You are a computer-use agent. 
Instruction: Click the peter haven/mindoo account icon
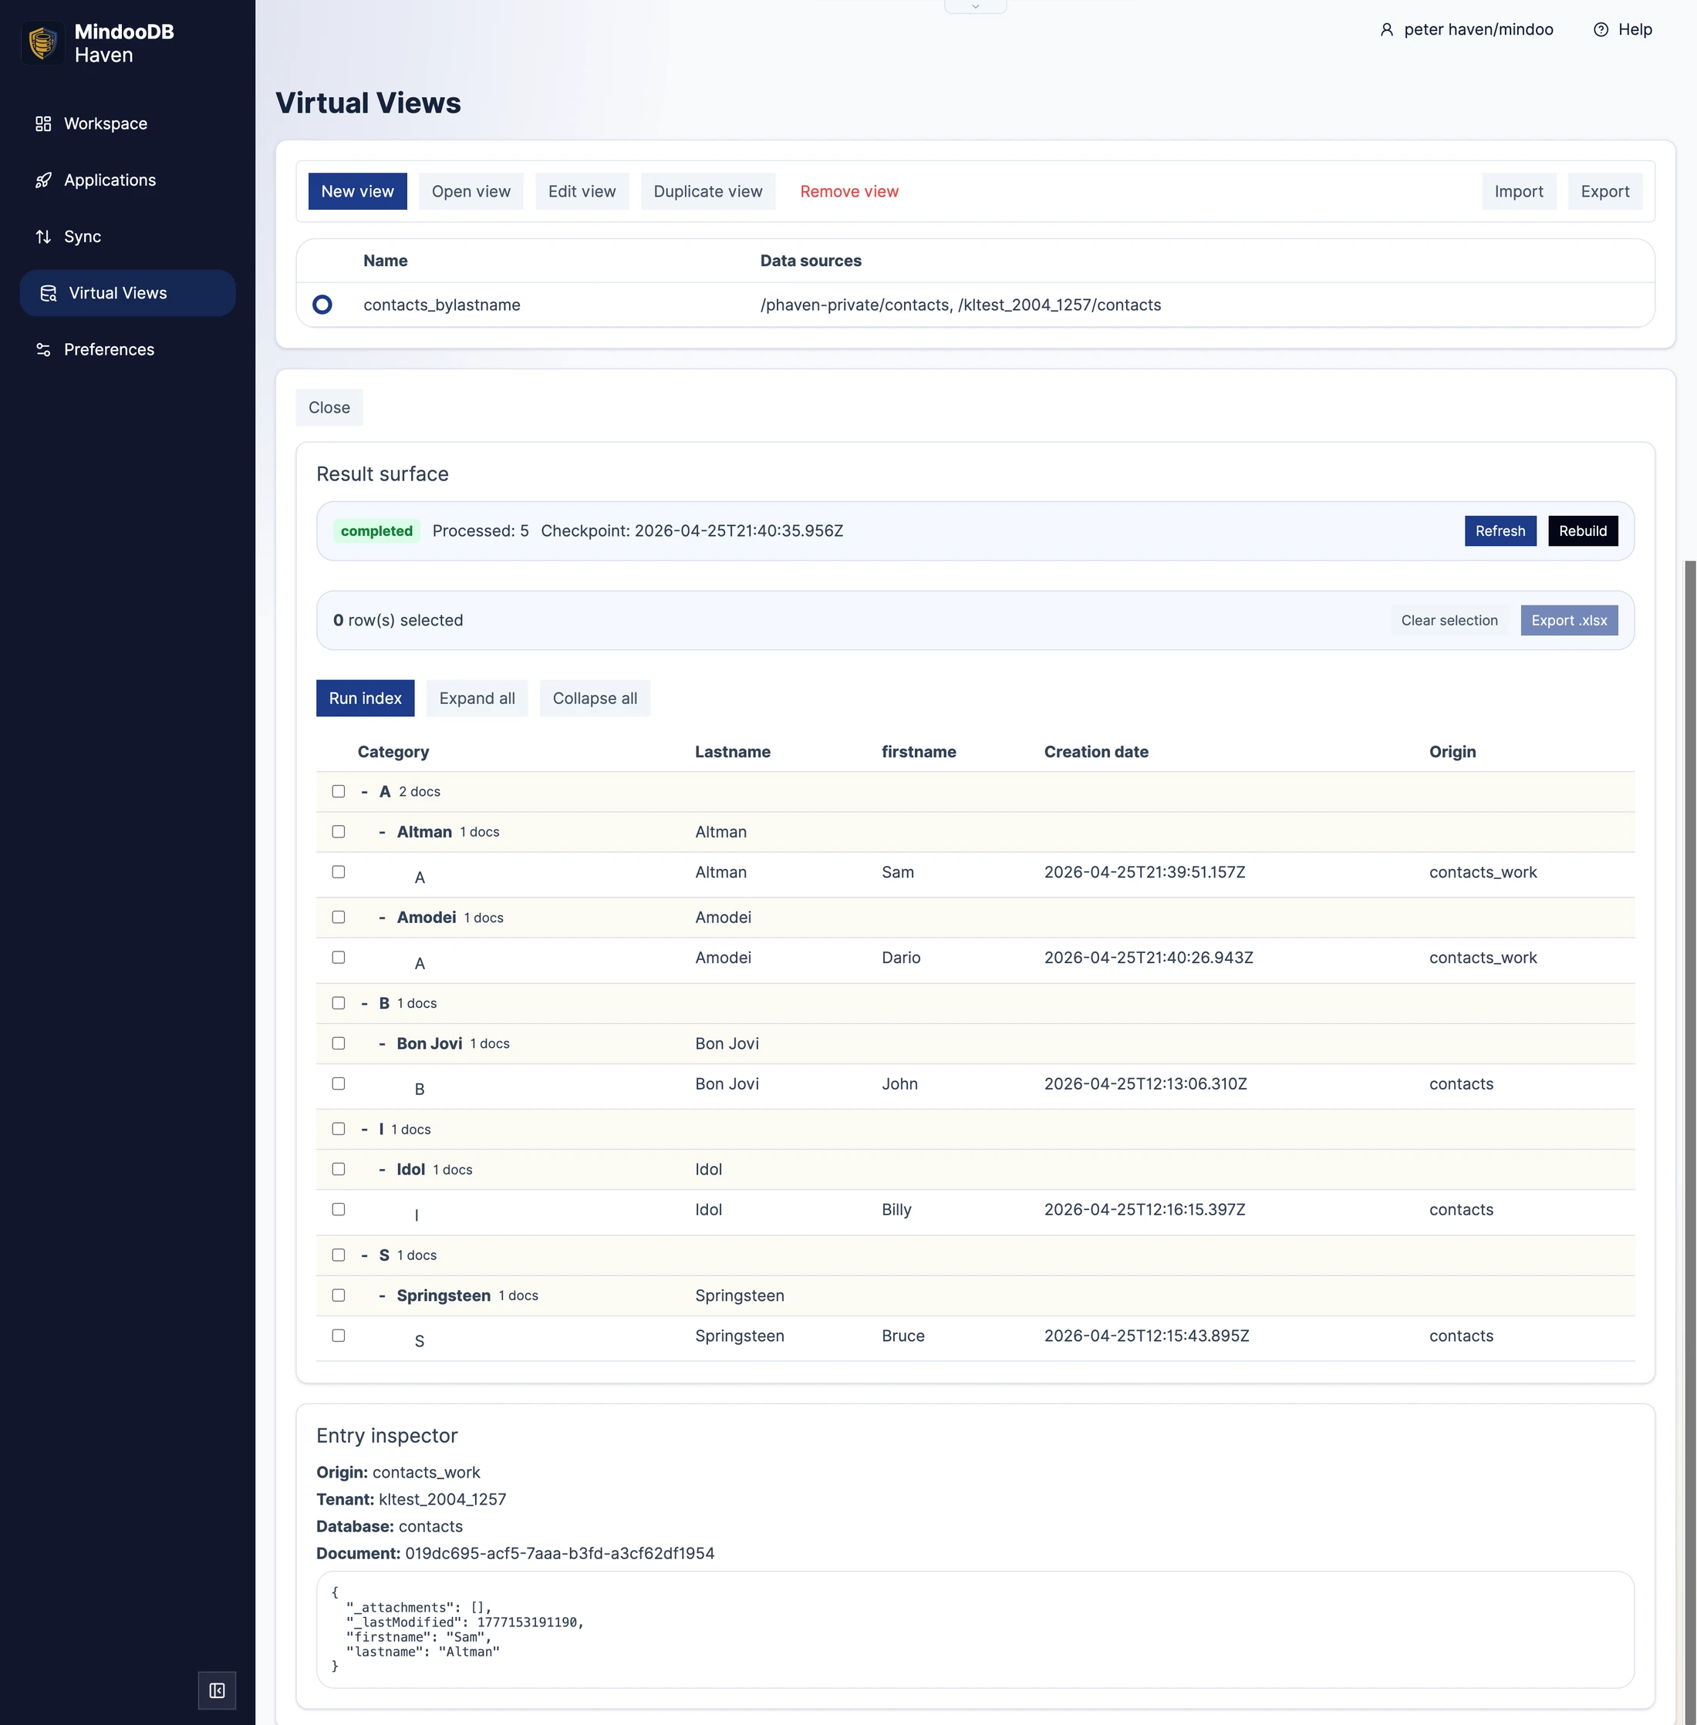(1387, 29)
